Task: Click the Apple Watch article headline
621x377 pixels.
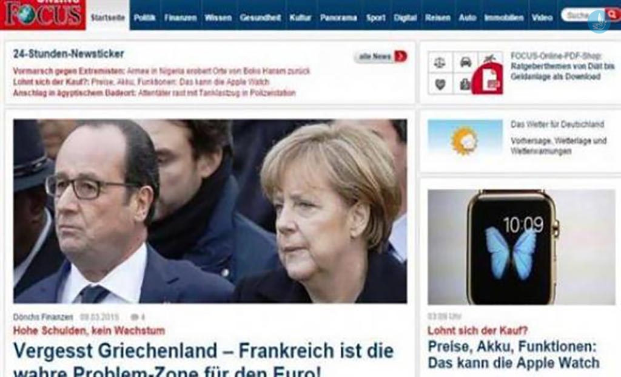Action: pyautogui.click(x=514, y=355)
